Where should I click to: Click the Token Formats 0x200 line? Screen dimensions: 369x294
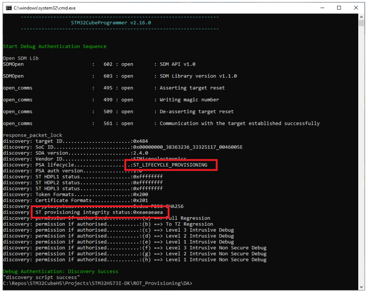pyautogui.click(x=77, y=194)
